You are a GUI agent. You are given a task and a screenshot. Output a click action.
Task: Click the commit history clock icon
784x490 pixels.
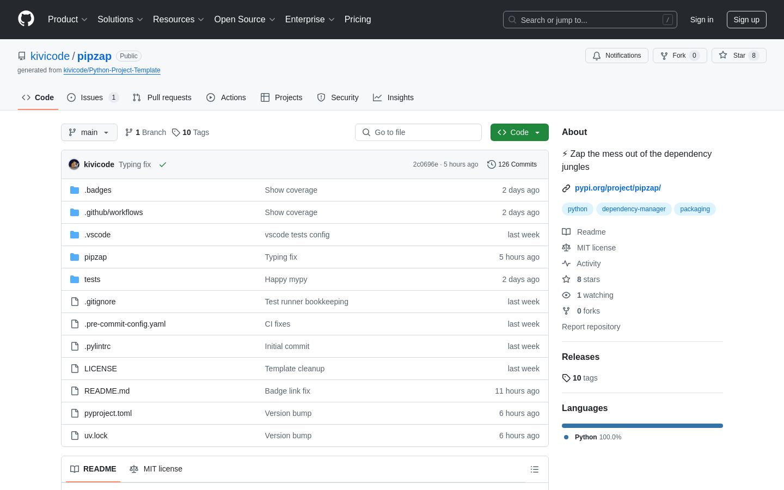(x=492, y=164)
